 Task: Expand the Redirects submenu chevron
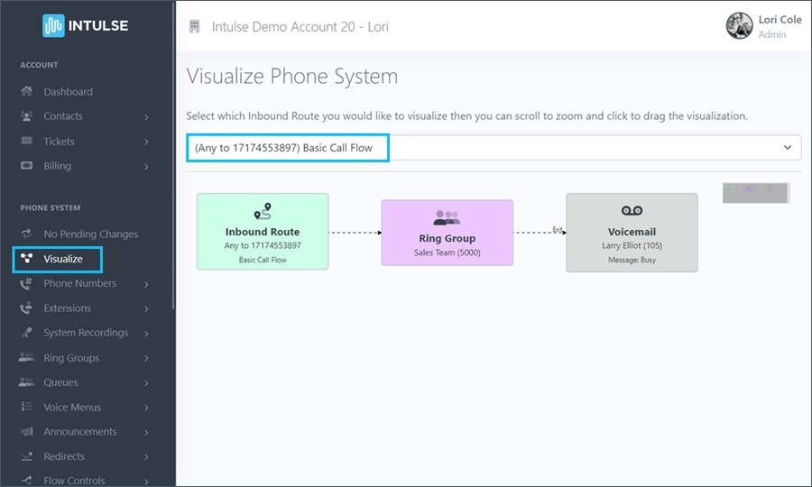pyautogui.click(x=146, y=457)
